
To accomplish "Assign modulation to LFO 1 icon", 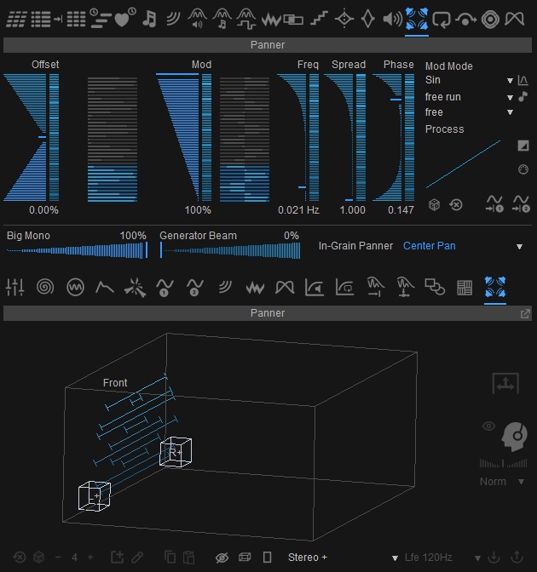I will [x=494, y=204].
